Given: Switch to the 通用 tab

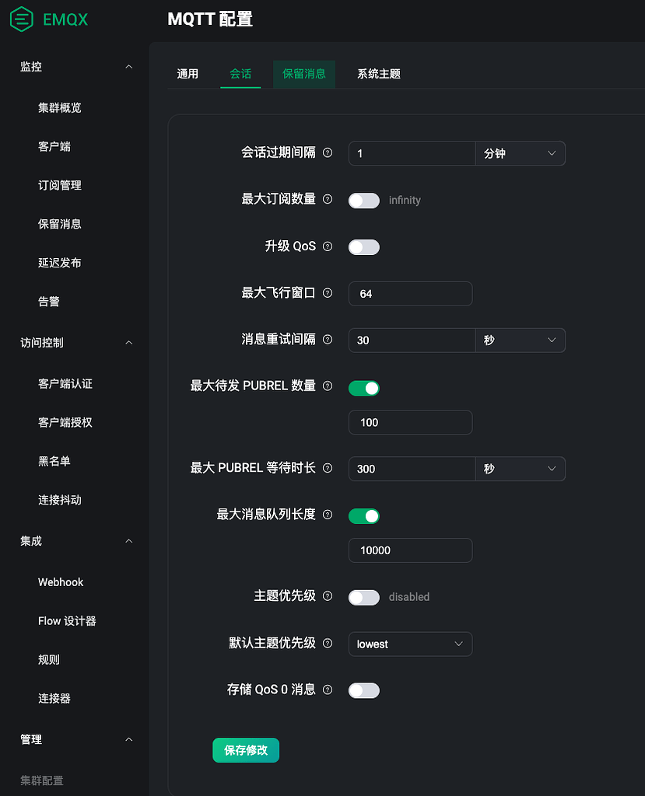Looking at the screenshot, I should tap(188, 74).
